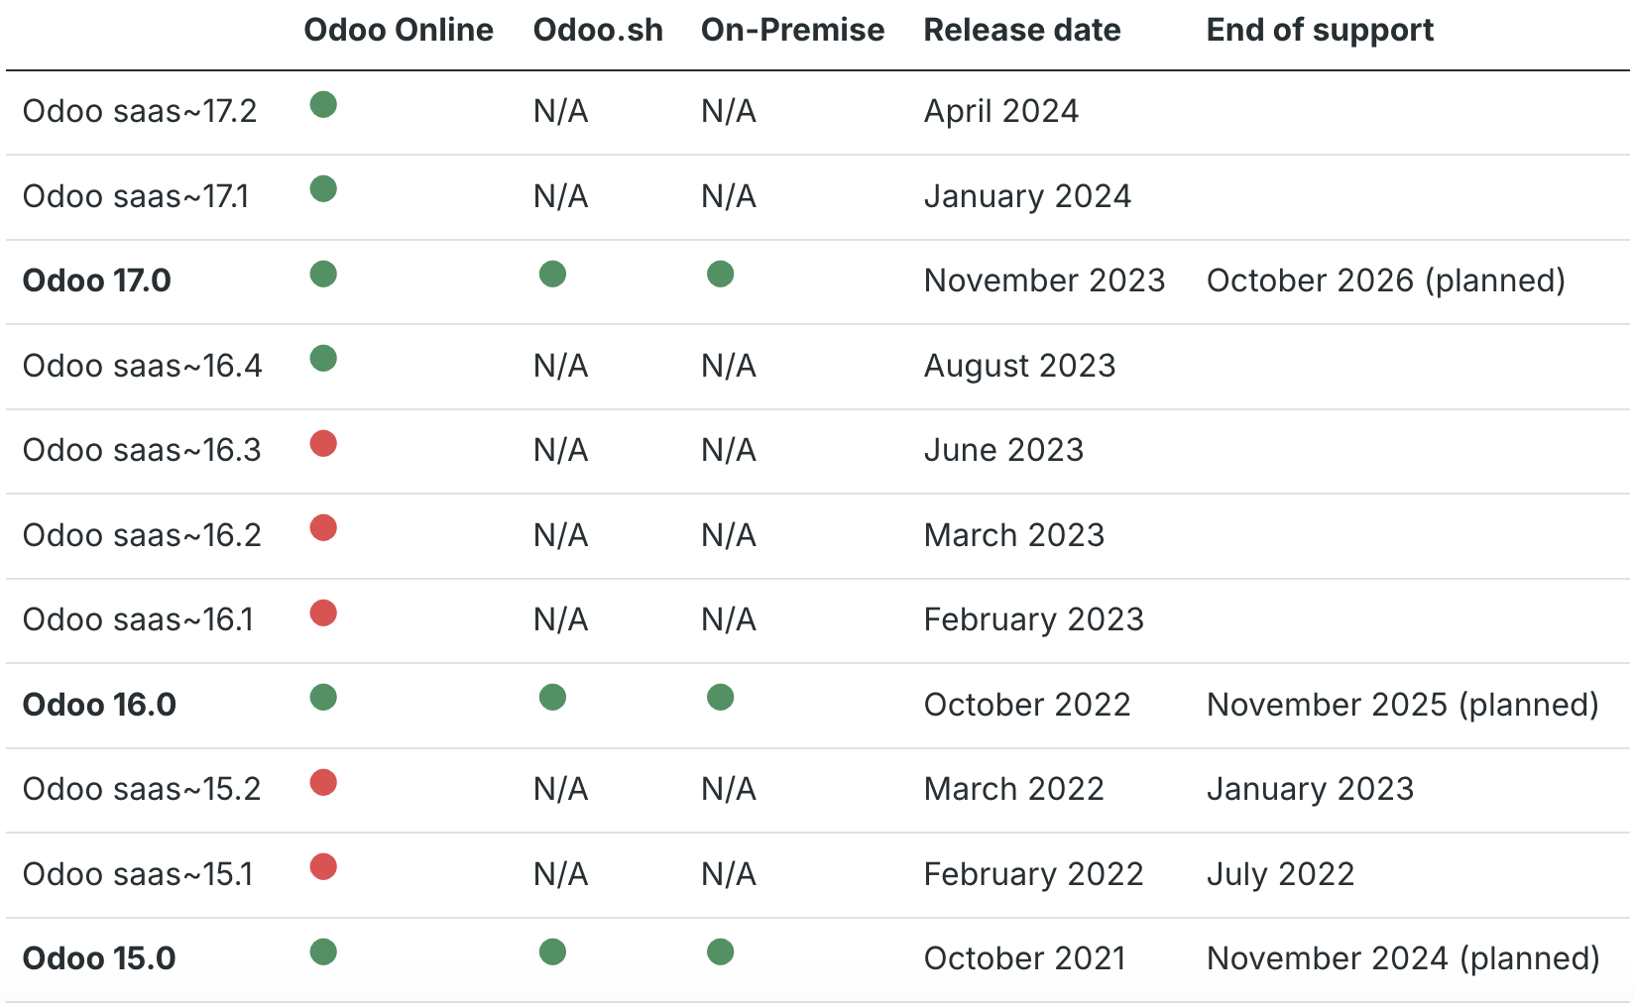The height and width of the screenshot is (1003, 1634).
Task: Click October 2026 (planned) support date
Action: 1385,280
